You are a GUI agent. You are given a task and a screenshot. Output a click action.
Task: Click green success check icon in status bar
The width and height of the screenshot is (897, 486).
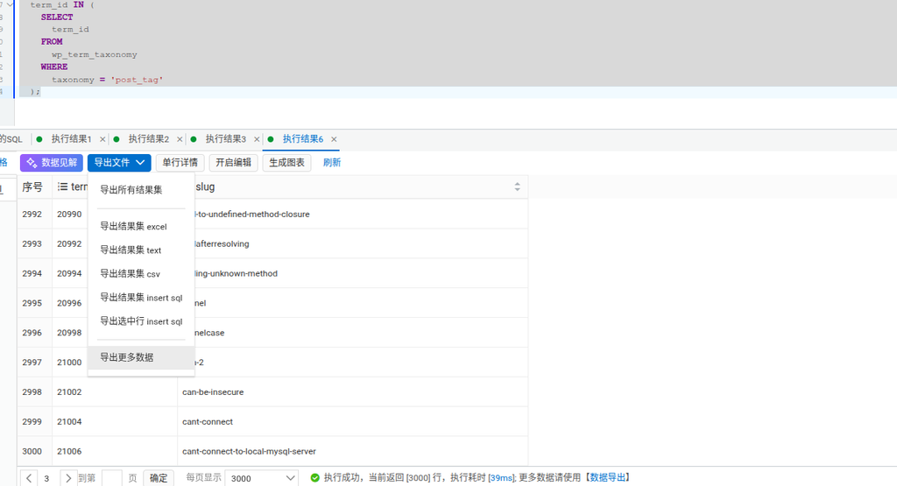pos(314,477)
